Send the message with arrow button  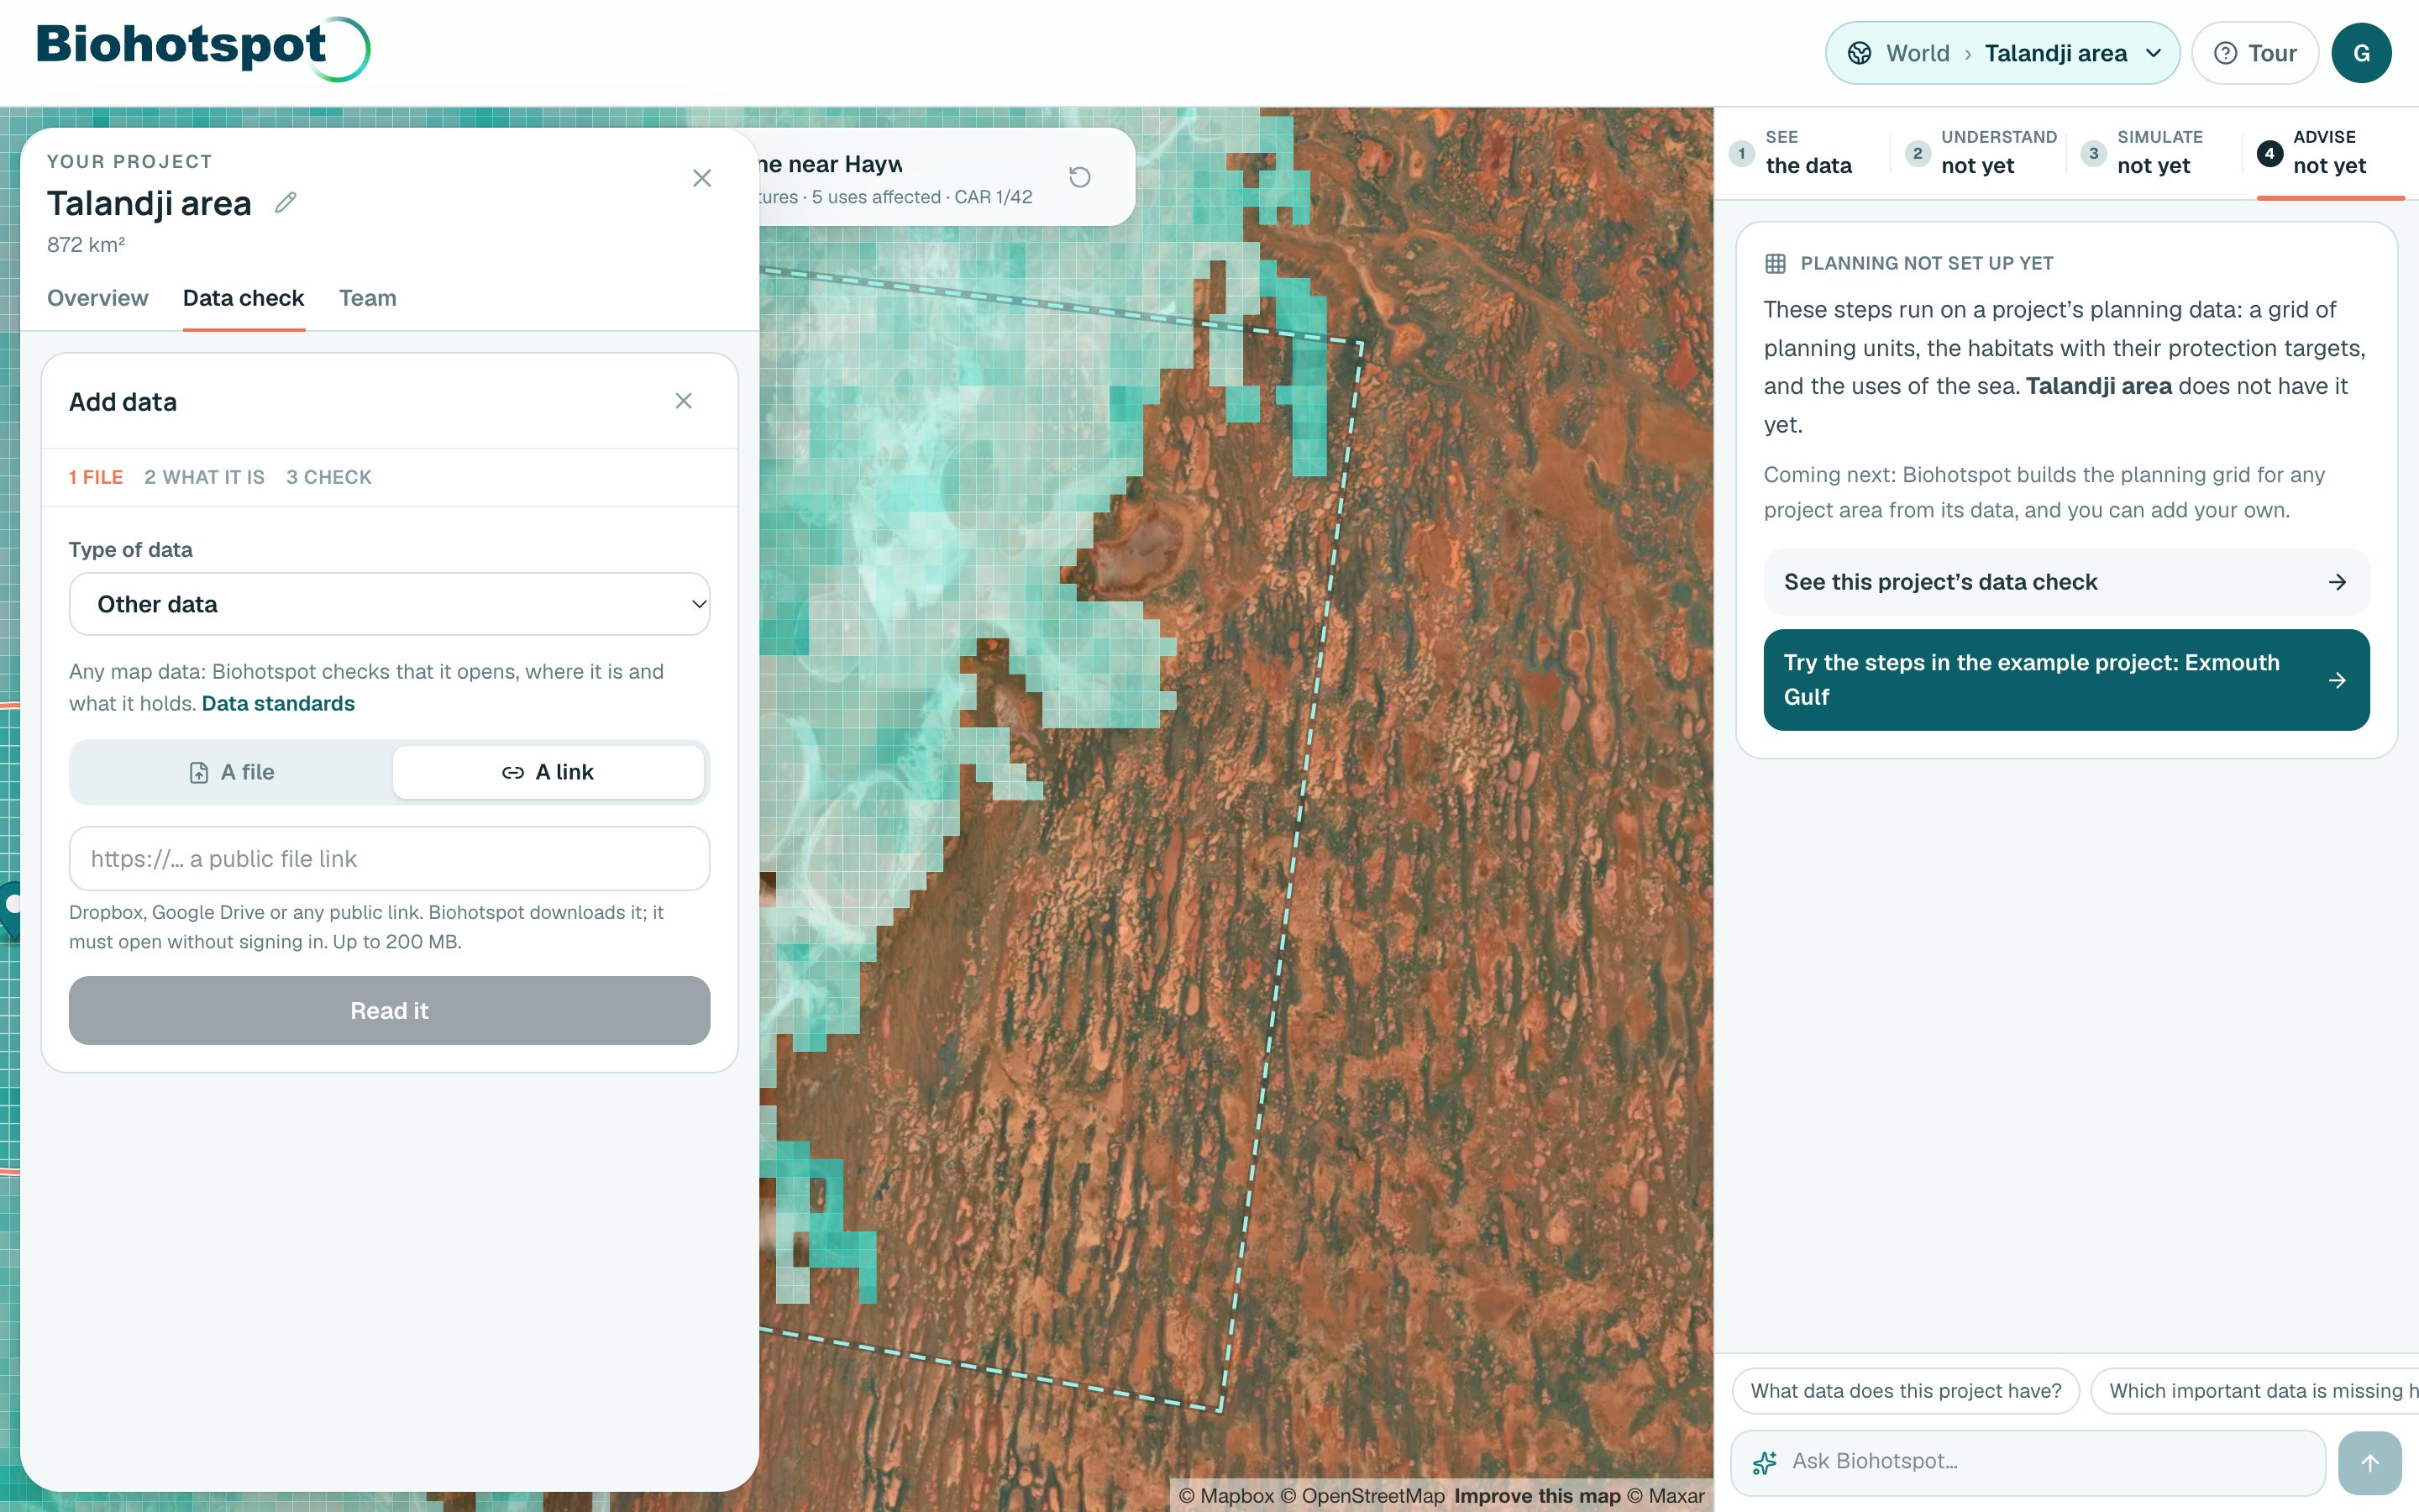[x=2370, y=1463]
